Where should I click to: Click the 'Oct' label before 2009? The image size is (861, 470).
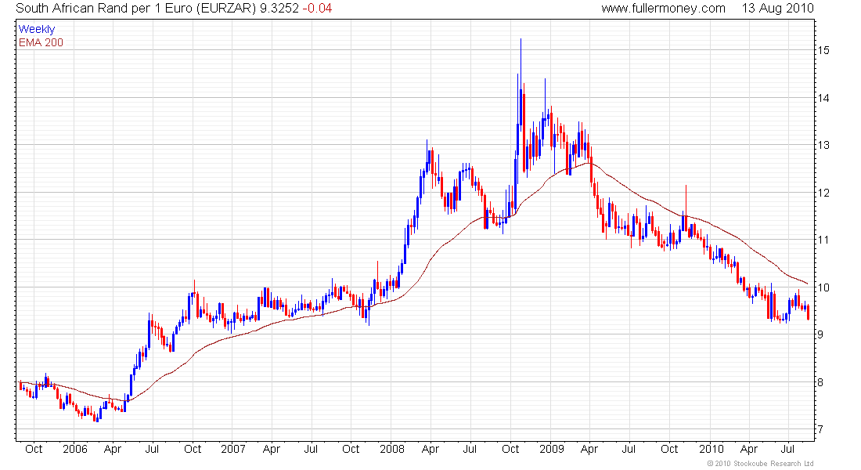click(510, 449)
